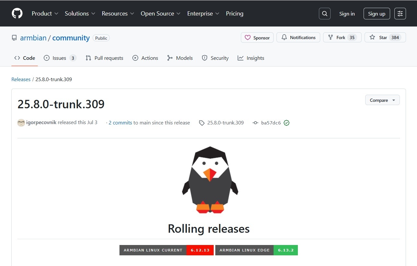Click the Sign up button
The image size is (417, 266).
(377, 14)
